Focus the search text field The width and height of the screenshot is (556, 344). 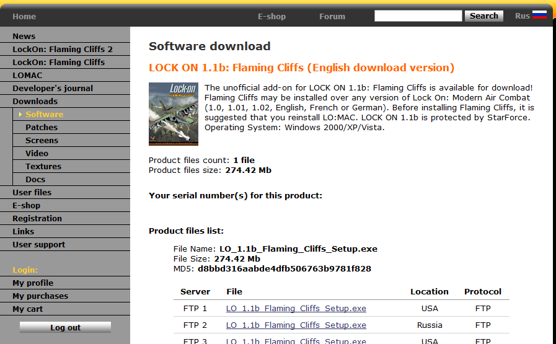pyautogui.click(x=418, y=16)
